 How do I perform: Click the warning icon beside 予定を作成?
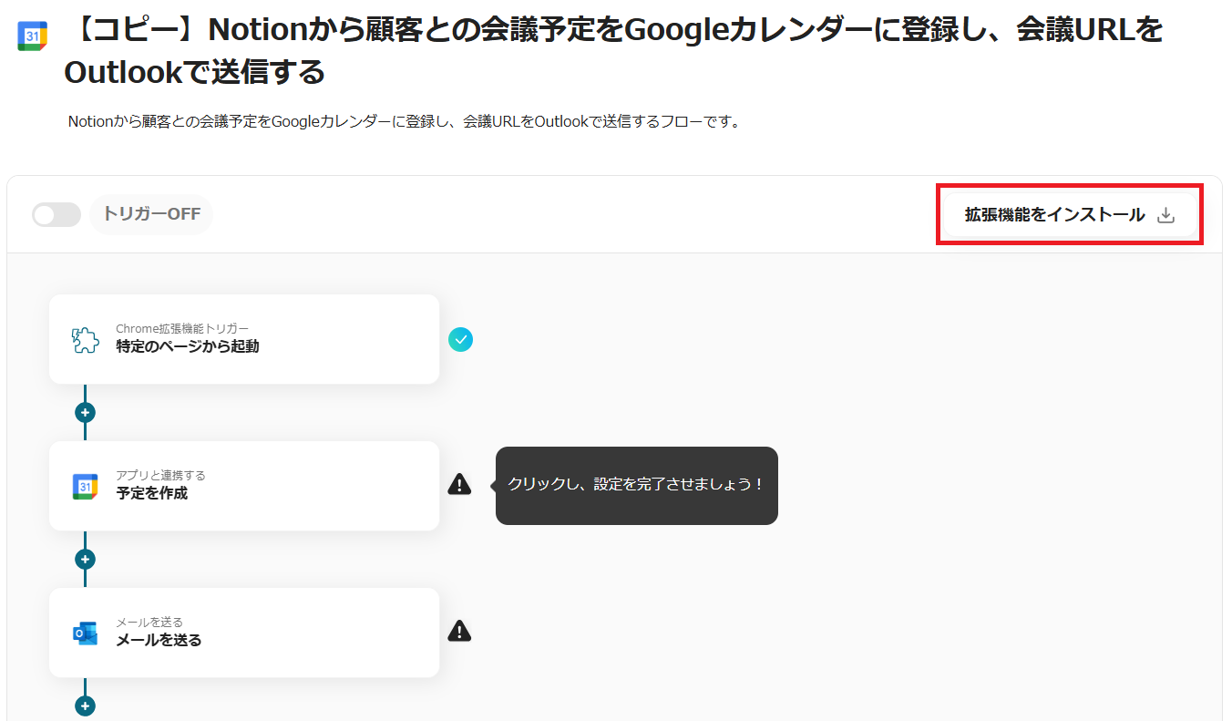click(460, 485)
